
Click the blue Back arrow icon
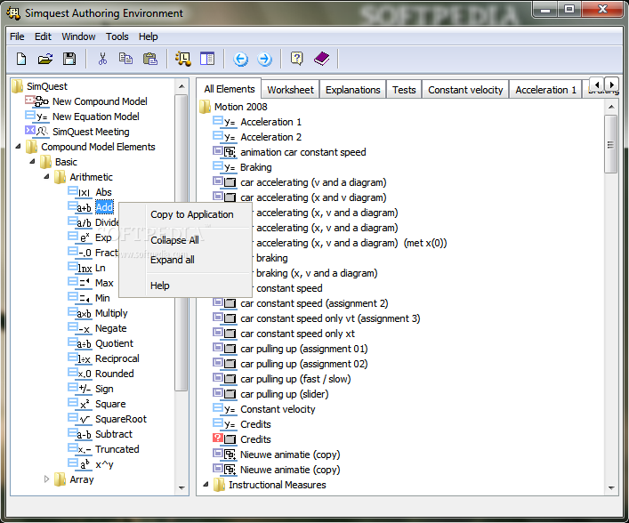[241, 60]
